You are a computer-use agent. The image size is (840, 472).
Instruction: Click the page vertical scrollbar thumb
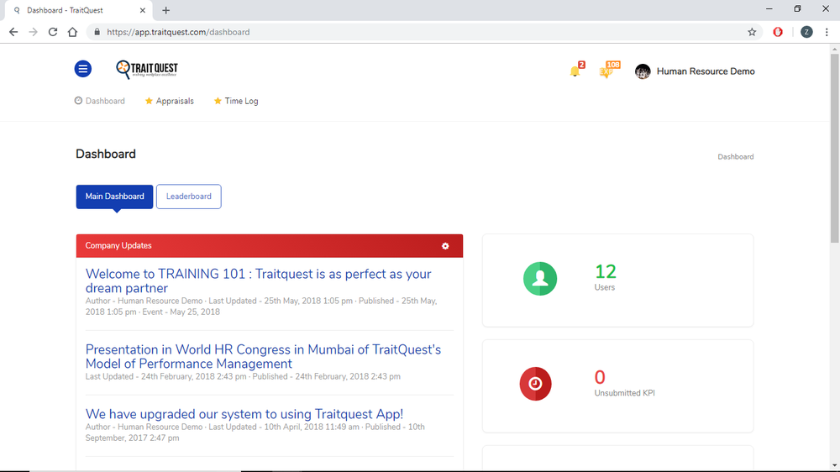(x=835, y=149)
